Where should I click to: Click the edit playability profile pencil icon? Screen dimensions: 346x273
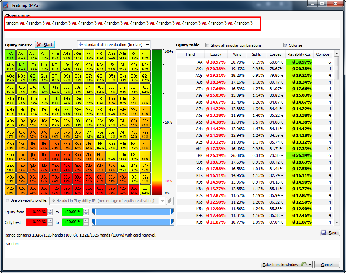tap(170, 201)
